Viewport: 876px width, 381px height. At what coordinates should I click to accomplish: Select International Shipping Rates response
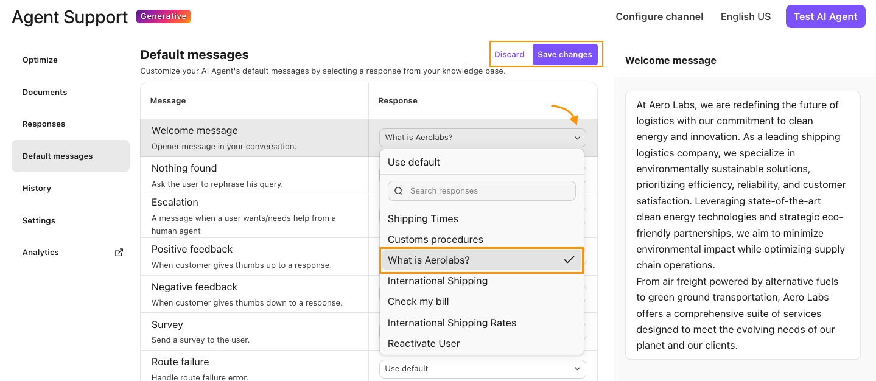482,323
